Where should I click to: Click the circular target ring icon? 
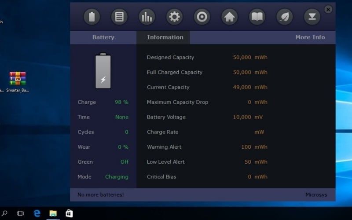pyautogui.click(x=202, y=17)
